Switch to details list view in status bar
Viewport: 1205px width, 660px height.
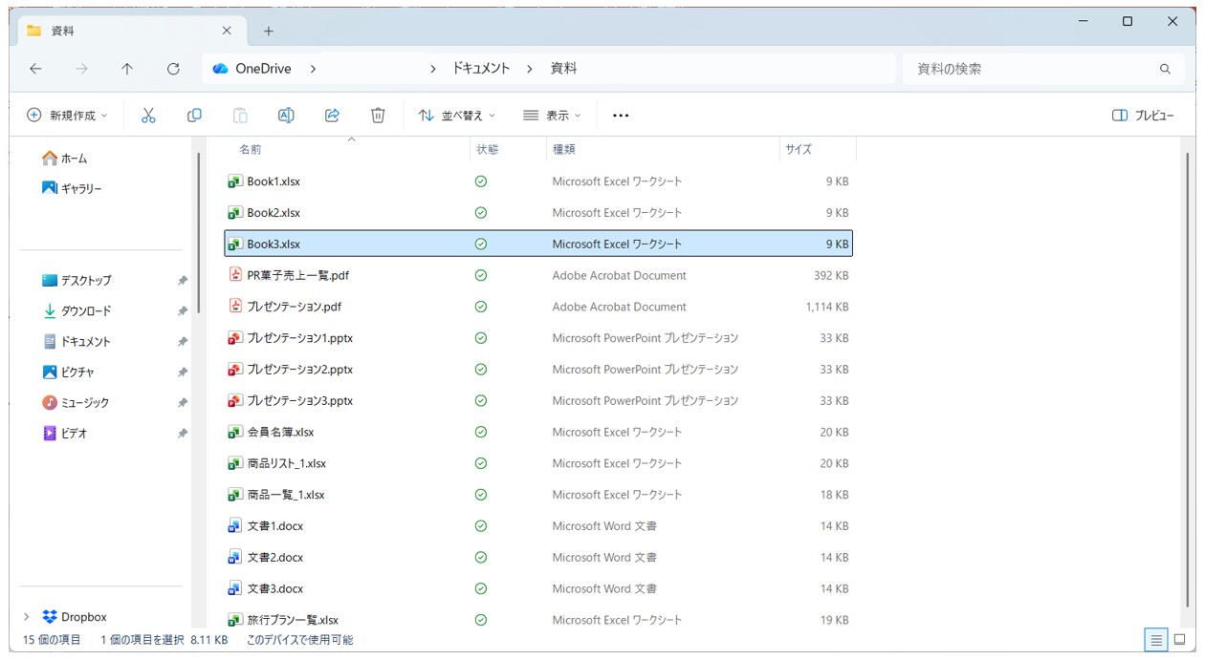coord(1156,640)
